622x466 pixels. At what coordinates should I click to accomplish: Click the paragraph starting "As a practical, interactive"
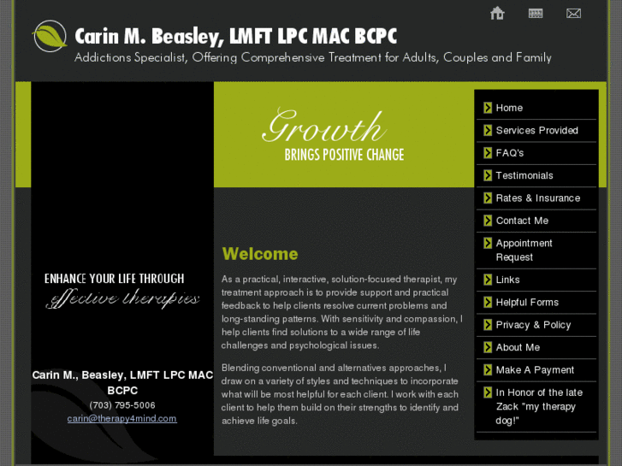click(x=342, y=312)
